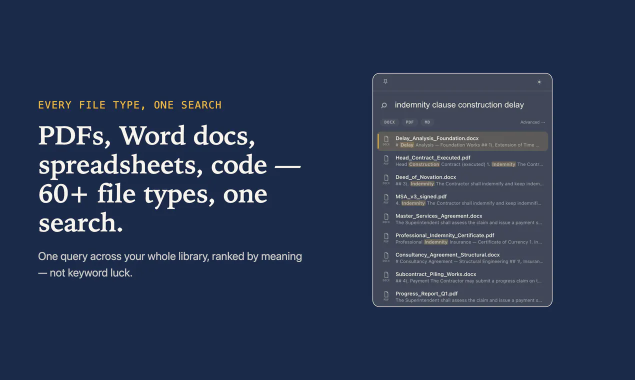This screenshot has width=635, height=380.
Task: Open the Advanced search link
Action: (x=532, y=122)
